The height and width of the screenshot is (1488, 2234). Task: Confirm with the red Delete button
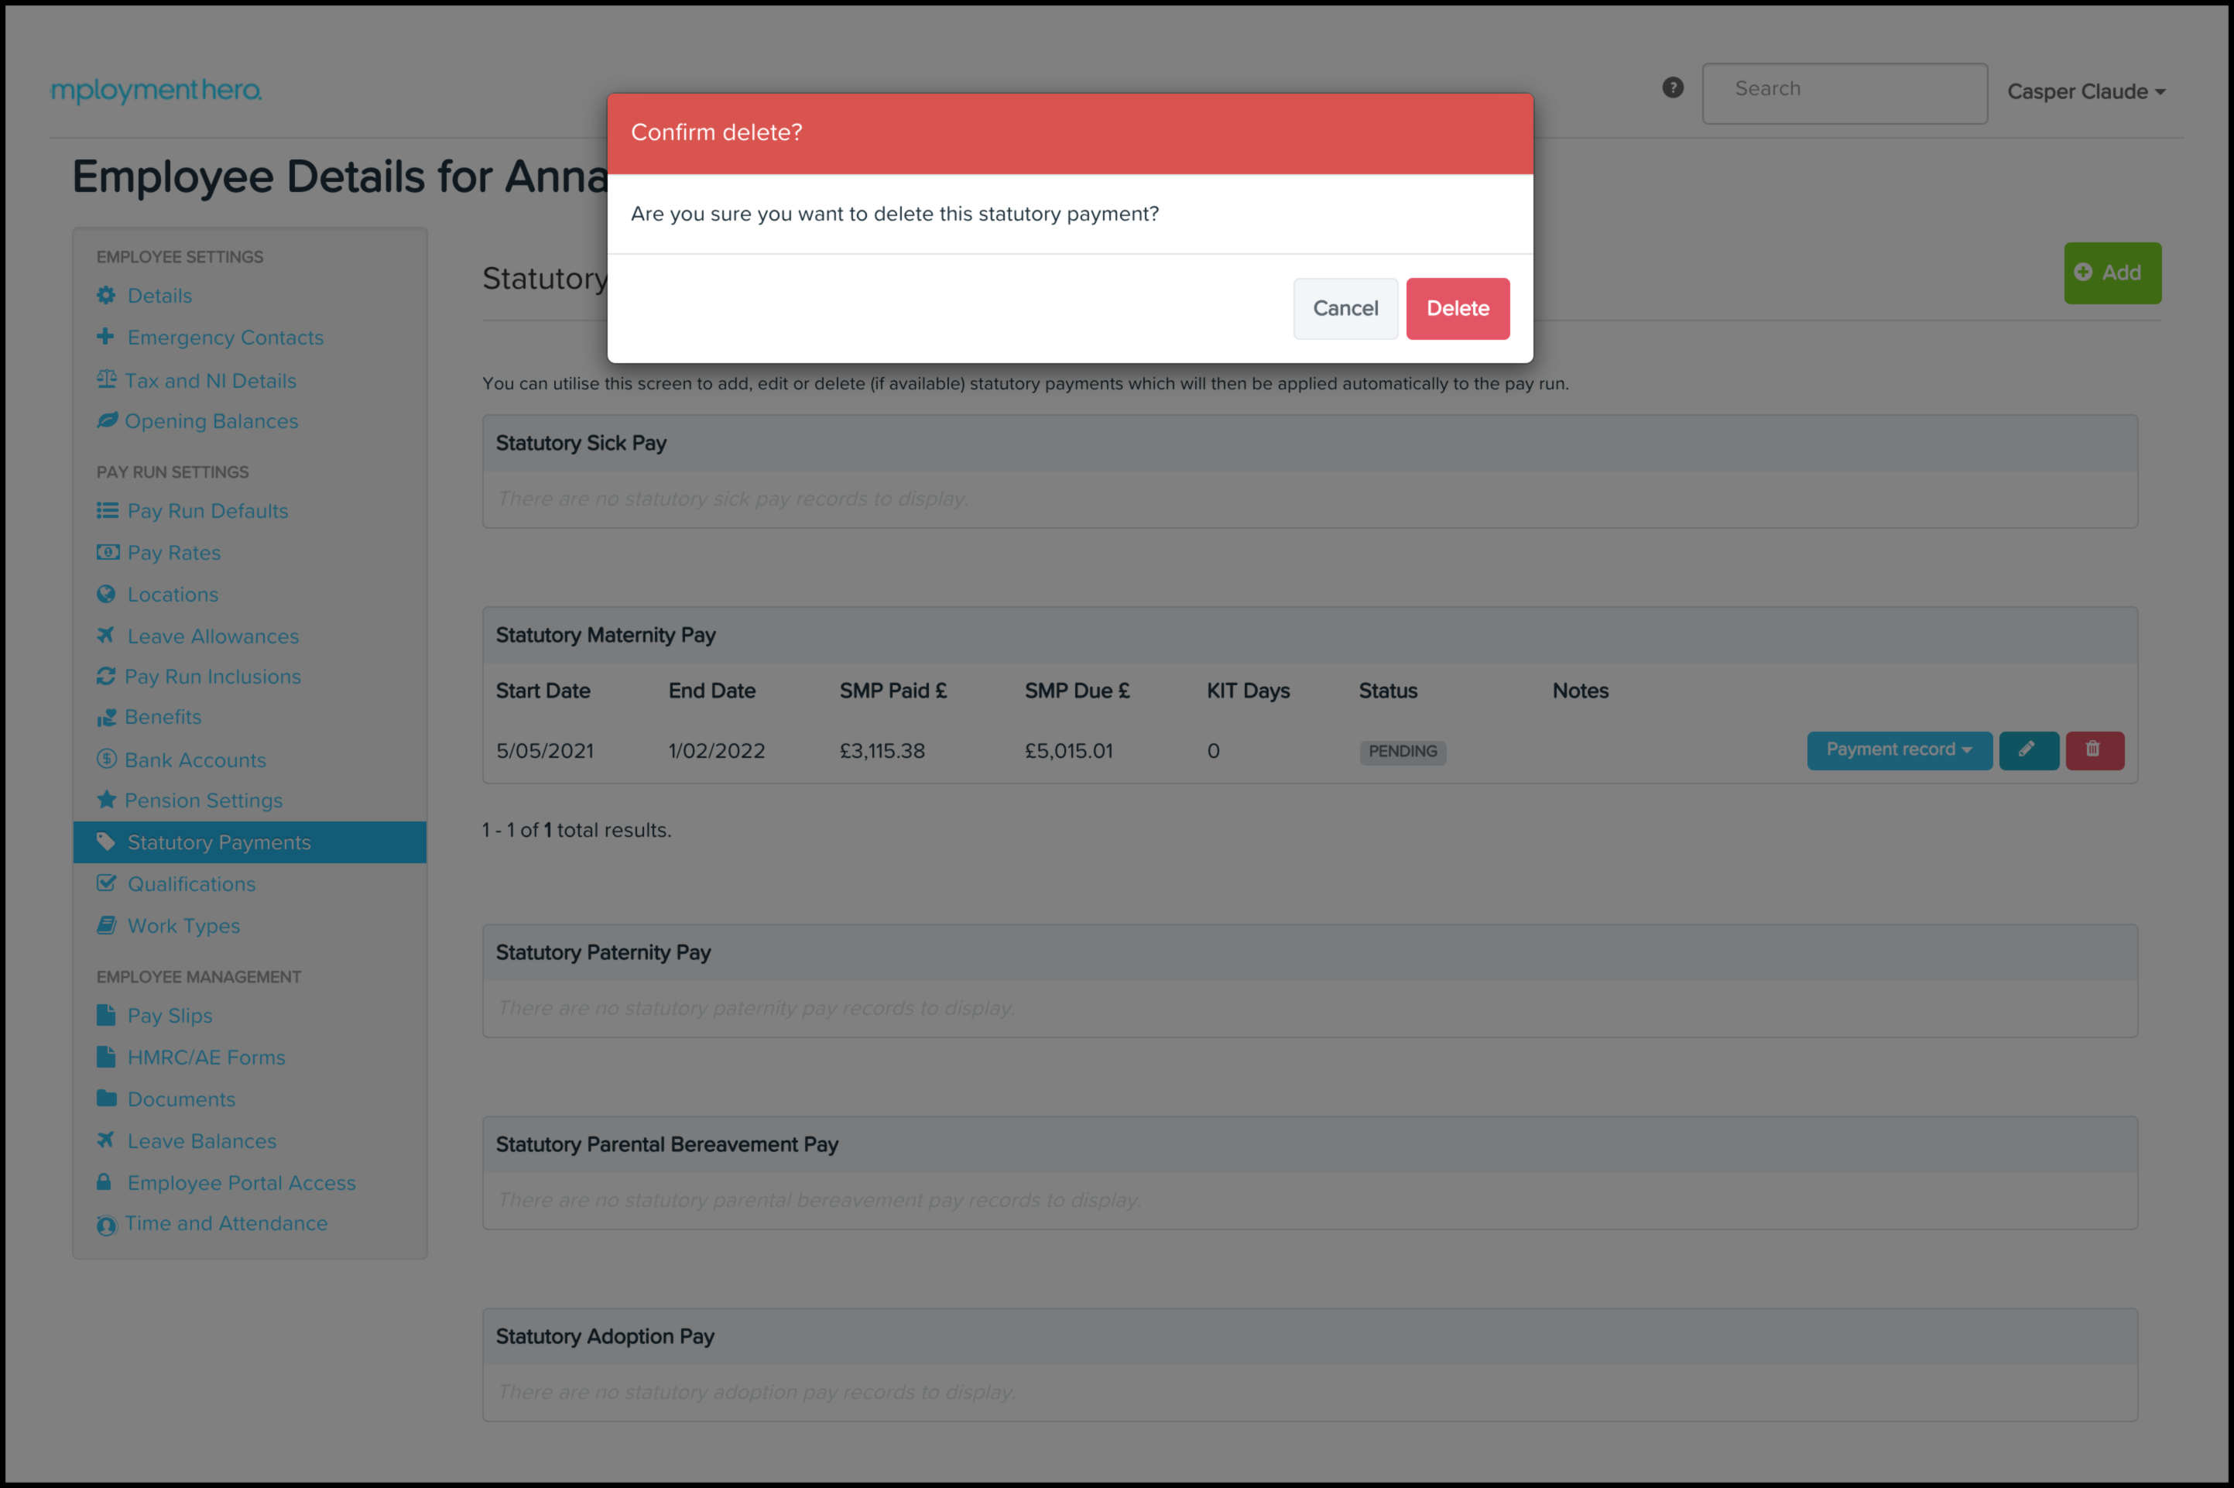point(1456,308)
